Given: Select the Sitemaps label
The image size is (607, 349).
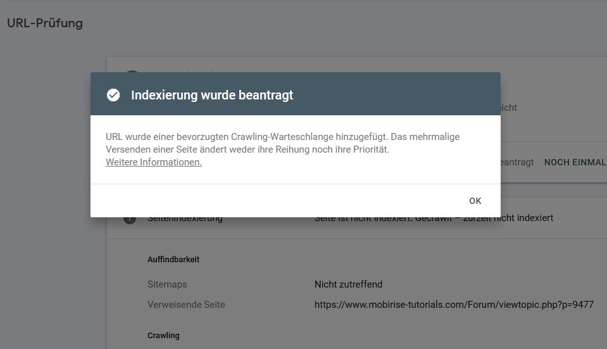Looking at the screenshot, I should click(x=167, y=284).
